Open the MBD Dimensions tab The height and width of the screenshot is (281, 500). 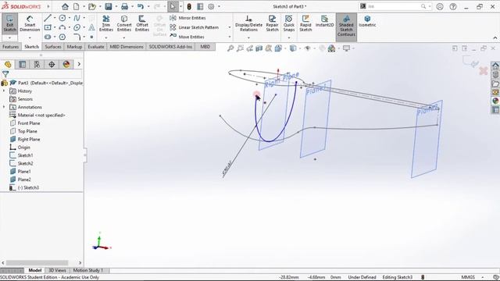[127, 47]
